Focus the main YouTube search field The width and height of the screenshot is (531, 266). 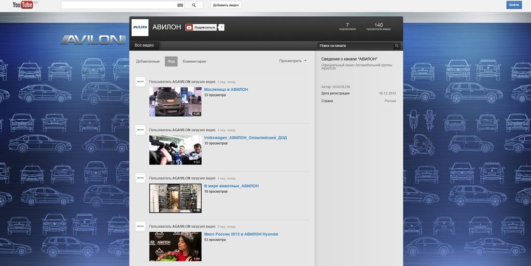[x=119, y=5]
